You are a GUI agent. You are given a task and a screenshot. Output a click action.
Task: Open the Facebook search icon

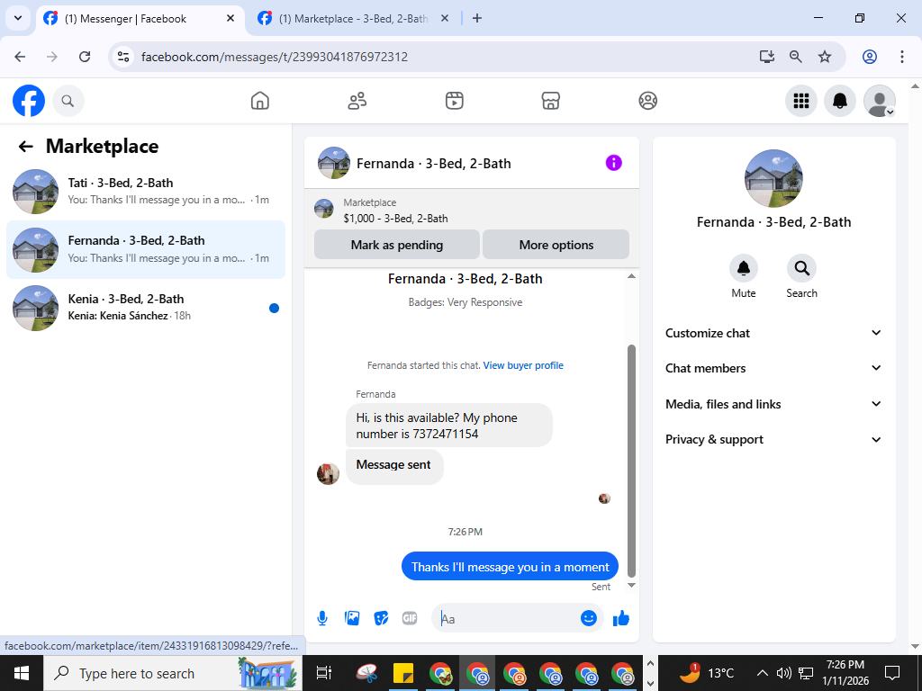[x=68, y=101]
